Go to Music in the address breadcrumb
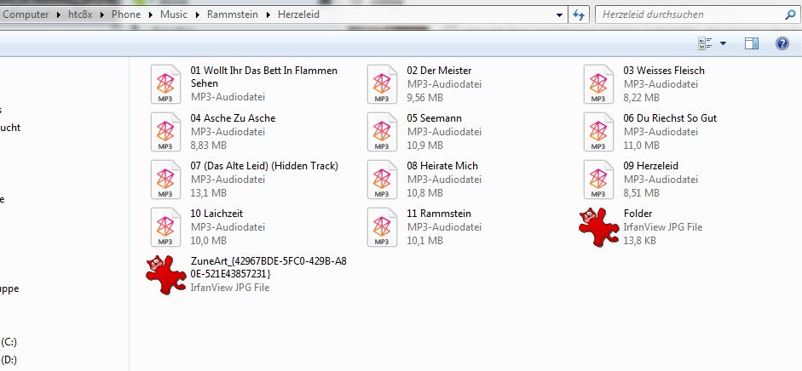Image resolution: width=802 pixels, height=371 pixels. (174, 14)
